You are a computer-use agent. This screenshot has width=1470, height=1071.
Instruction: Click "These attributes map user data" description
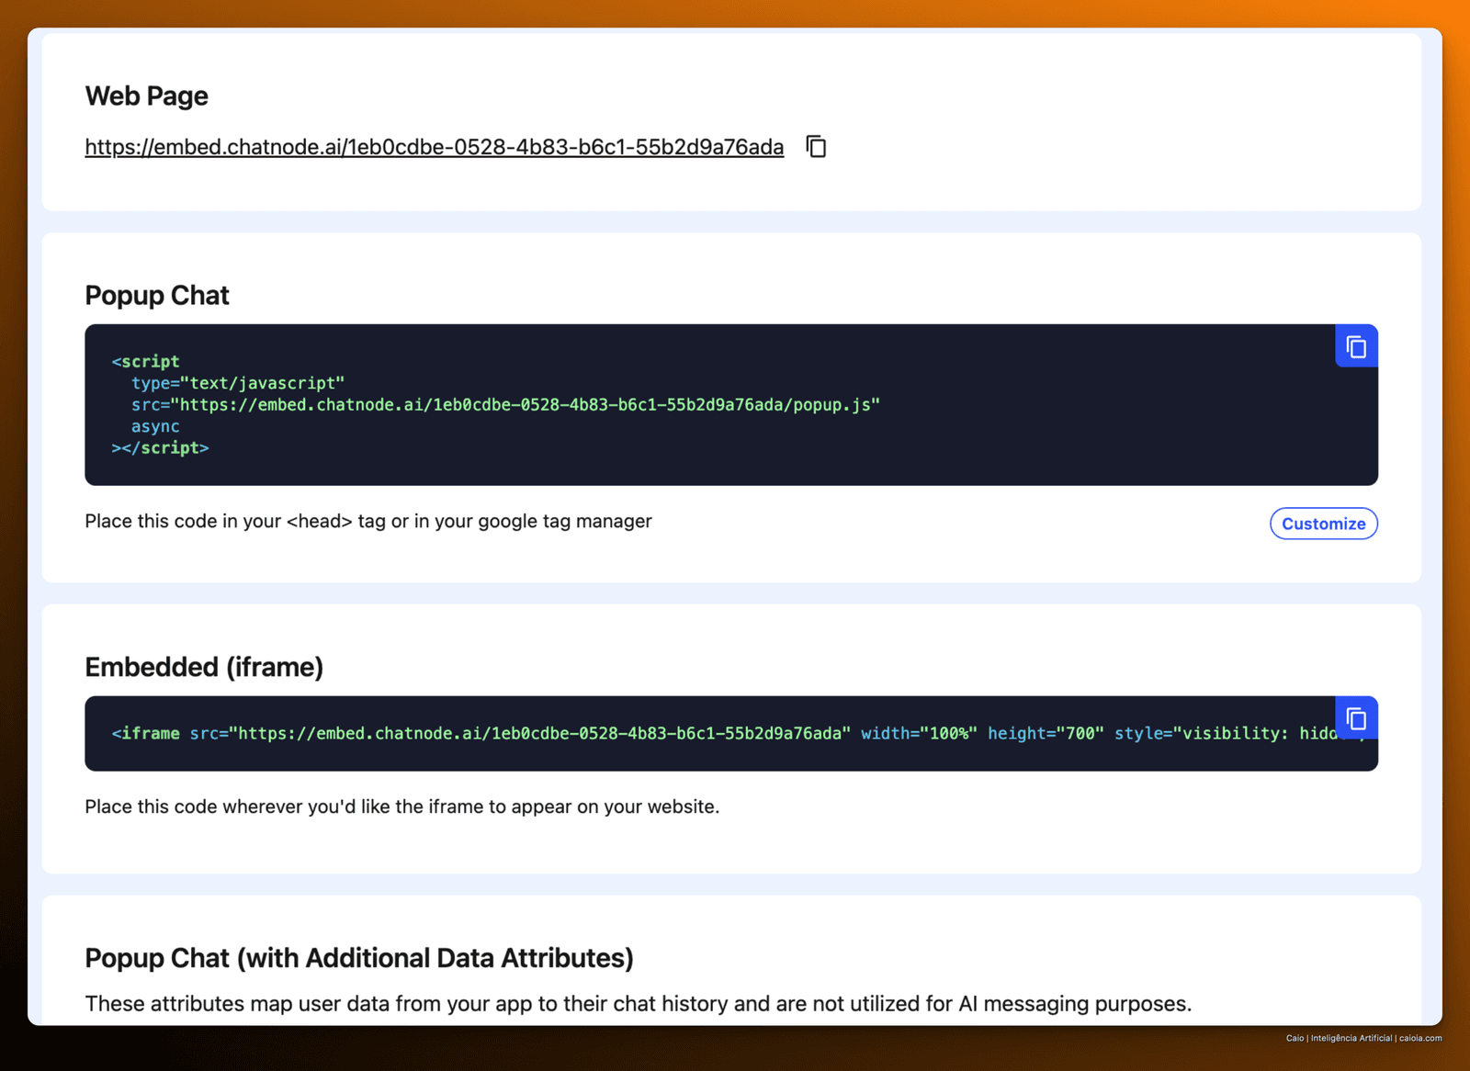click(639, 1004)
